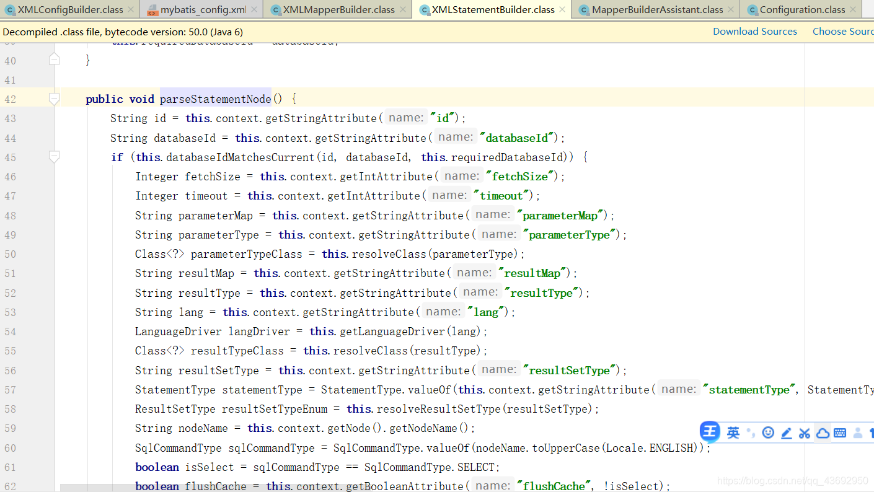Click the class icon on XMLMapperBuilder.class tab
Viewport: 874px width, 492px height.
click(276, 9)
